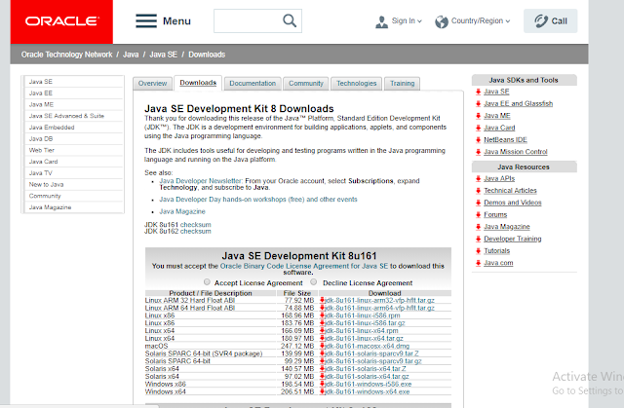
Task: Open Java Developer Day hands-on workshops link
Action: click(x=258, y=200)
